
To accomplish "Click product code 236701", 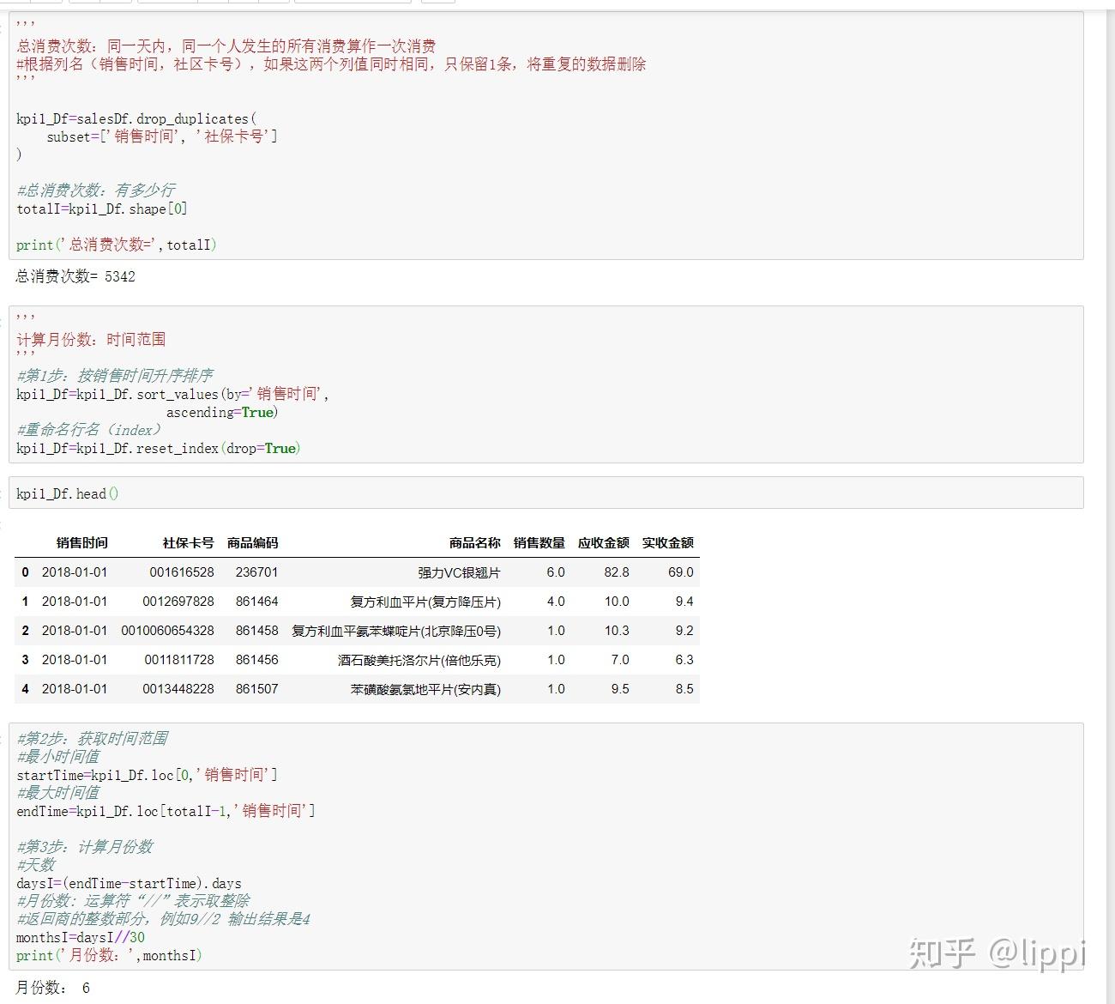I will [x=257, y=572].
